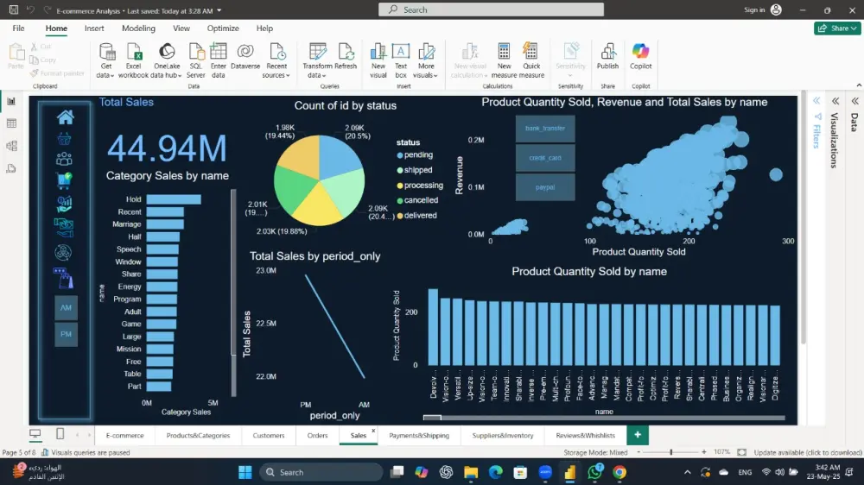Add a new report page

638,435
